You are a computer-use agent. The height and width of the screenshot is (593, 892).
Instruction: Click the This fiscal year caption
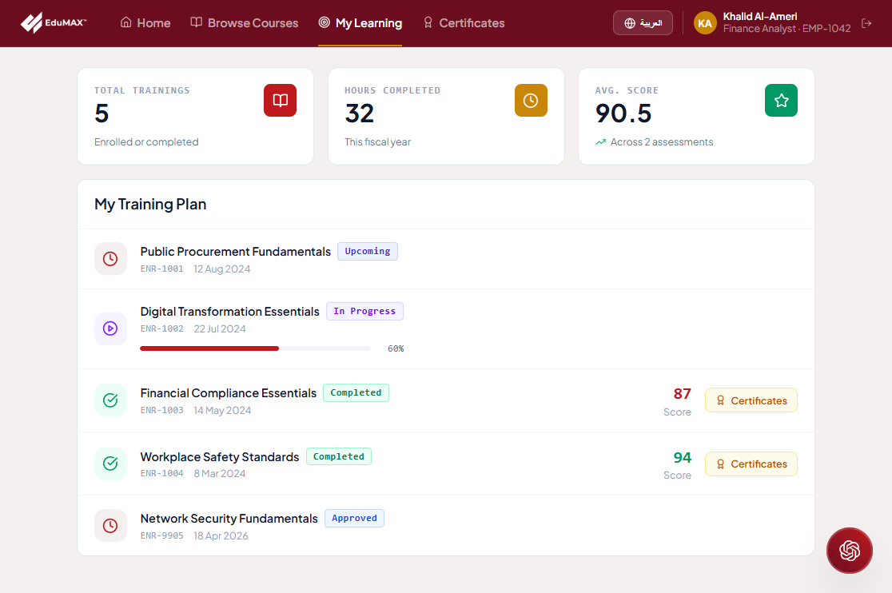tap(378, 142)
